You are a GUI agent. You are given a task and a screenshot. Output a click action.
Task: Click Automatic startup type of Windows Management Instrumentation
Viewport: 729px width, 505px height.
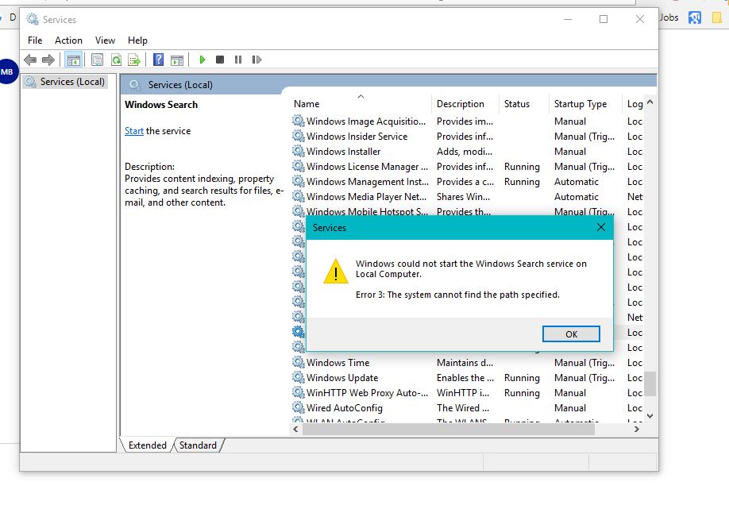click(576, 181)
